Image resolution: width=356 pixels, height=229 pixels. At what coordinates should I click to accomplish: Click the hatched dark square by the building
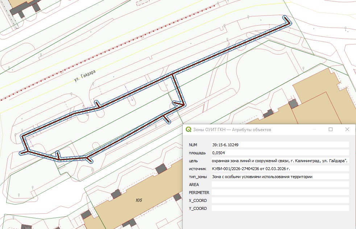pos(293,103)
